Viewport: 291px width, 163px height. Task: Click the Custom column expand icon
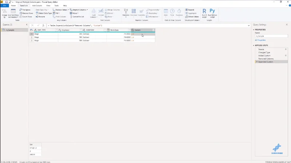(x=154, y=30)
